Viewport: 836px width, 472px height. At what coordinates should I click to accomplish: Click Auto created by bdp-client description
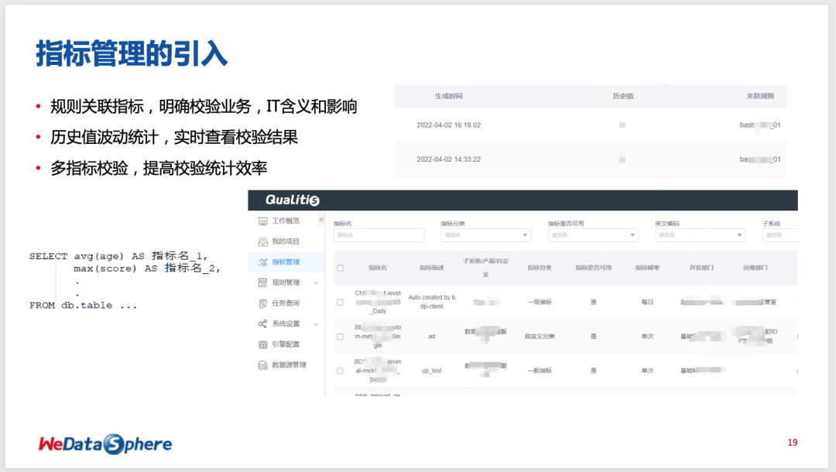432,302
